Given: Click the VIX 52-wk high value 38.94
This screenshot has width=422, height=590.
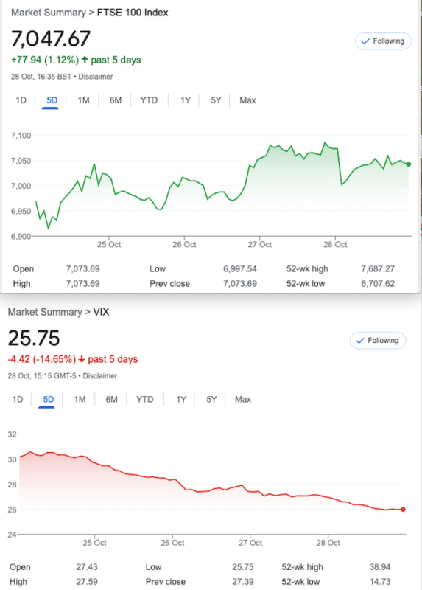Looking at the screenshot, I should point(380,567).
